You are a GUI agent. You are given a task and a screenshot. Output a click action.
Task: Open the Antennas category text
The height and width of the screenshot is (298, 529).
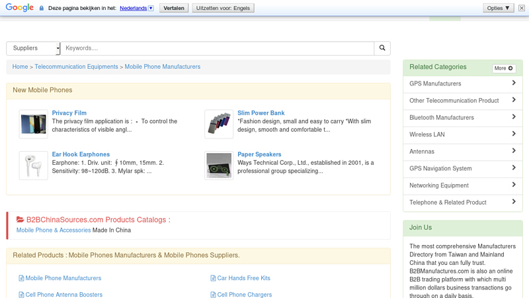[x=422, y=152]
